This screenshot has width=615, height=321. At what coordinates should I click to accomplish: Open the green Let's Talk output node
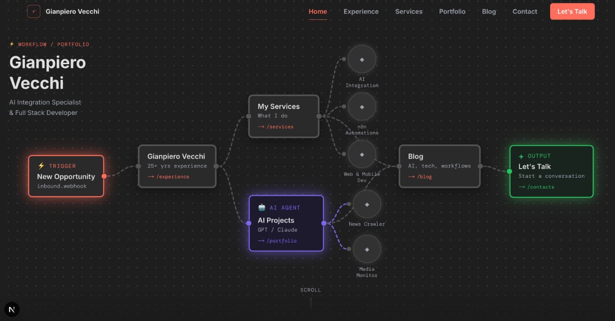[552, 172]
